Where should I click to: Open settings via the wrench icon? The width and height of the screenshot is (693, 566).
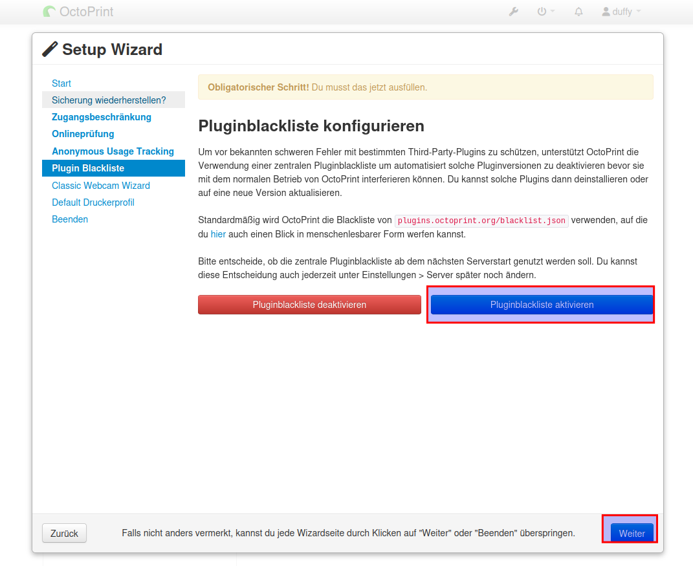click(x=513, y=12)
